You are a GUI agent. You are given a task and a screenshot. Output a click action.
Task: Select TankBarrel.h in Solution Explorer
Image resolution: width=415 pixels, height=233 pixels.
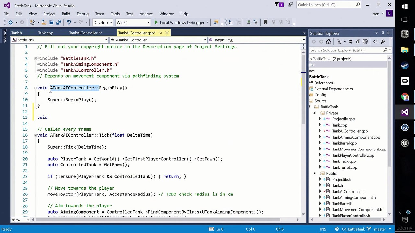[x=342, y=204]
